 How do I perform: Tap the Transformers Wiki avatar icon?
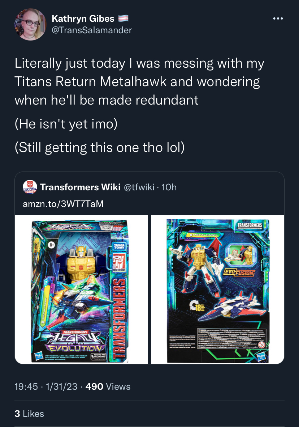30,187
